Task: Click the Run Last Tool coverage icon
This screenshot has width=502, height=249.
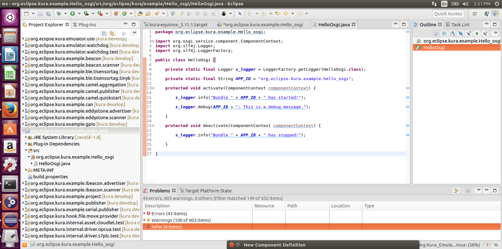Action: (x=86, y=13)
